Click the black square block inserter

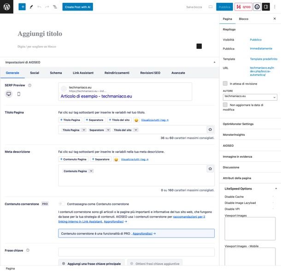pyautogui.click(x=199, y=46)
